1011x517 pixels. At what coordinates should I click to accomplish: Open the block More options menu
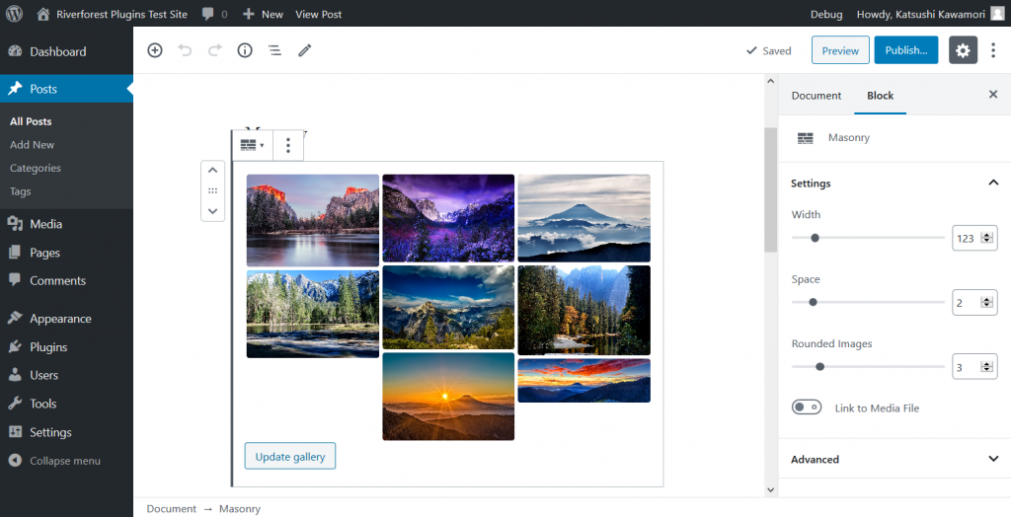point(288,146)
